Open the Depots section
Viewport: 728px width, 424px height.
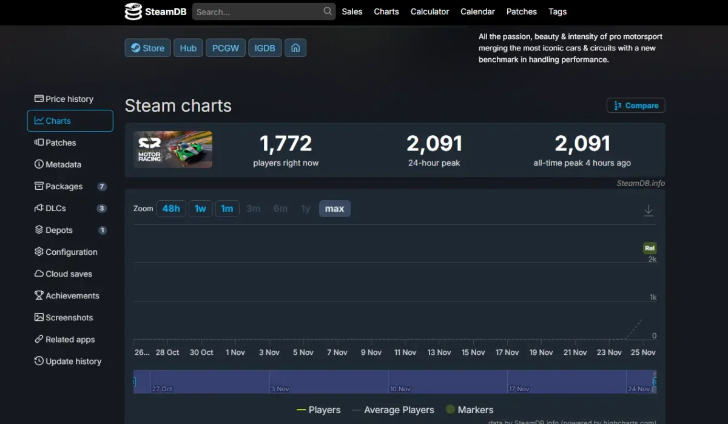point(59,230)
